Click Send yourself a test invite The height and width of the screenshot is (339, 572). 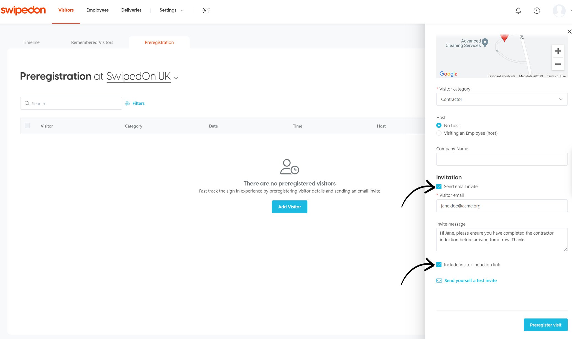point(470,281)
